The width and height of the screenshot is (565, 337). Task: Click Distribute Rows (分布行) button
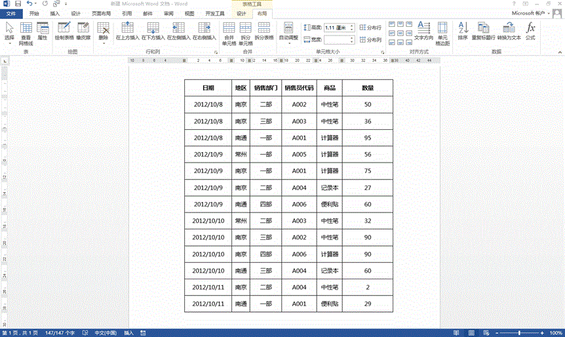click(370, 28)
